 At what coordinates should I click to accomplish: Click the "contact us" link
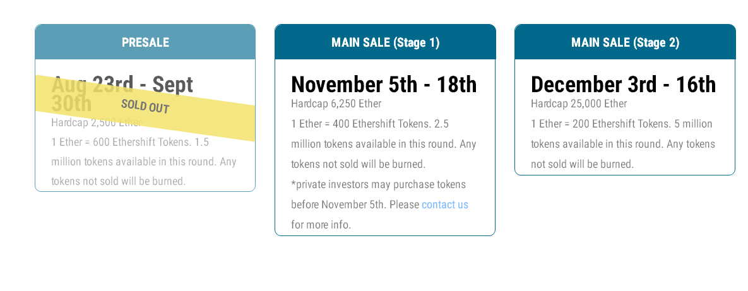(444, 205)
